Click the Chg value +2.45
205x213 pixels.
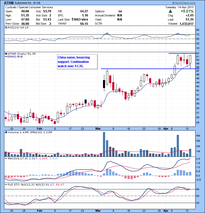point(190,15)
